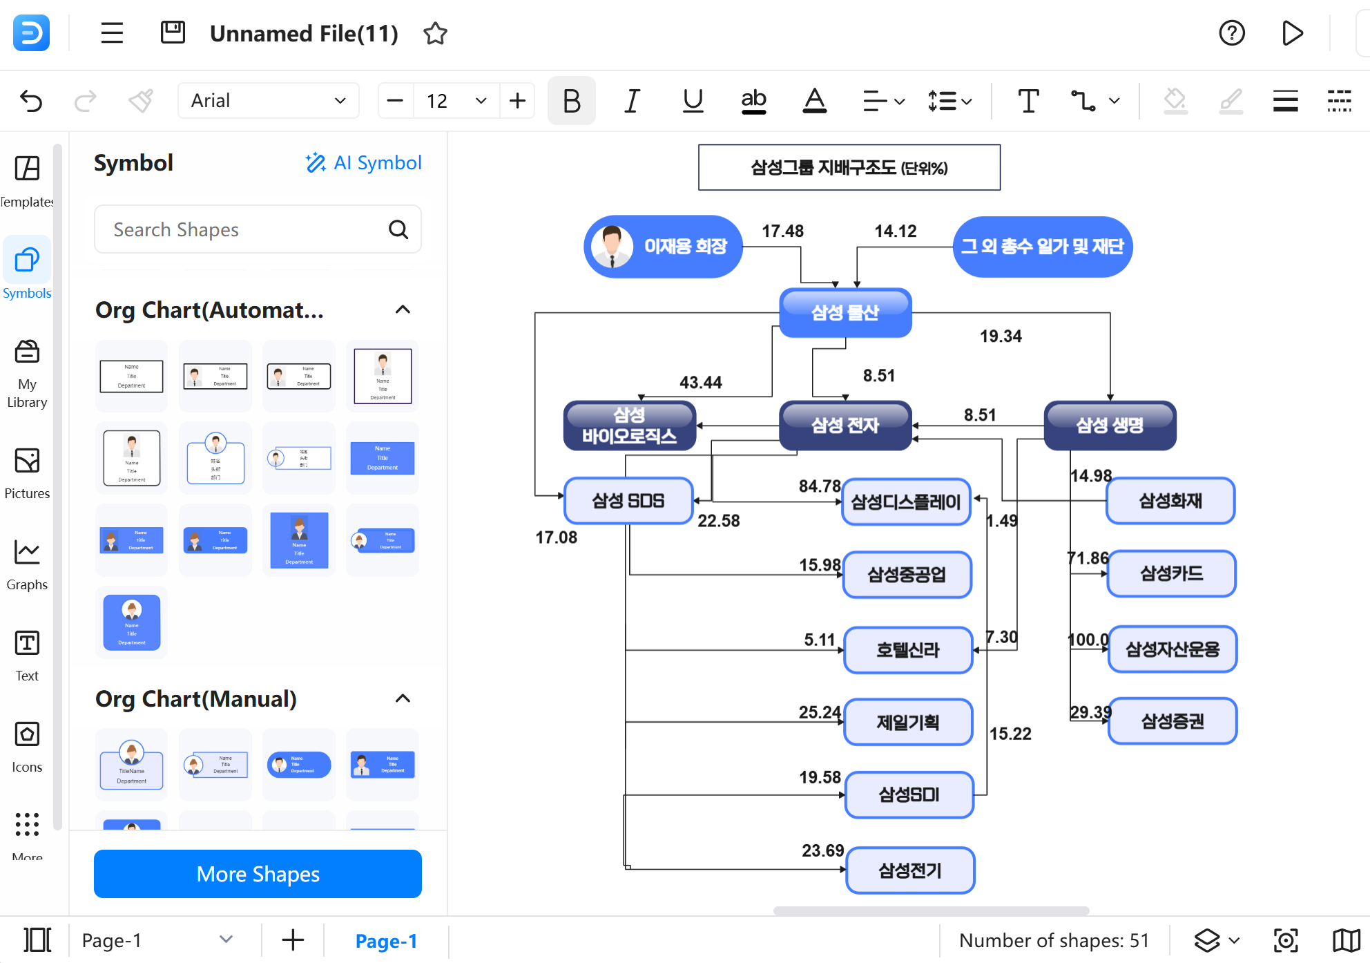1370x963 pixels.
Task: Select the 삼성 물산 node
Action: click(845, 313)
